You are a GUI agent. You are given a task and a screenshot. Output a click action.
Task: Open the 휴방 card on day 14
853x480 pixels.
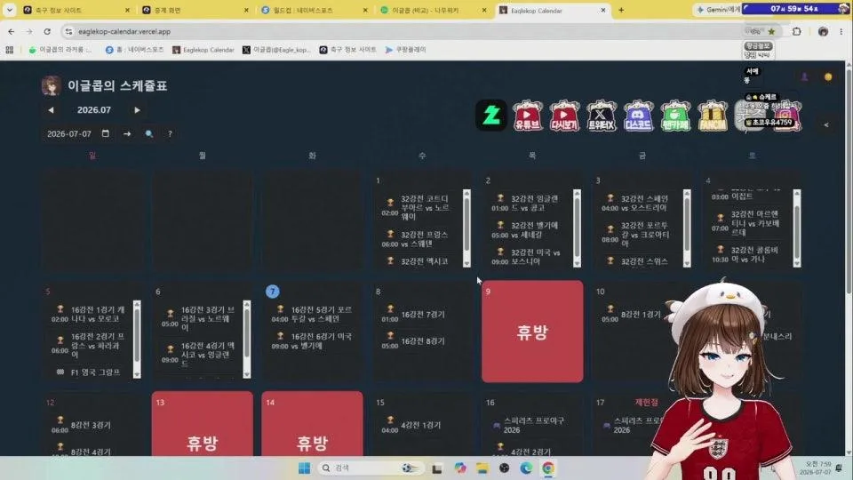click(x=312, y=423)
